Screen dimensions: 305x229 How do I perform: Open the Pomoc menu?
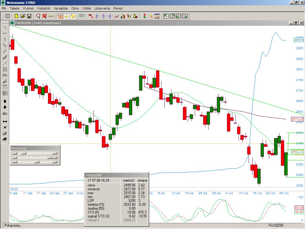(118, 8)
